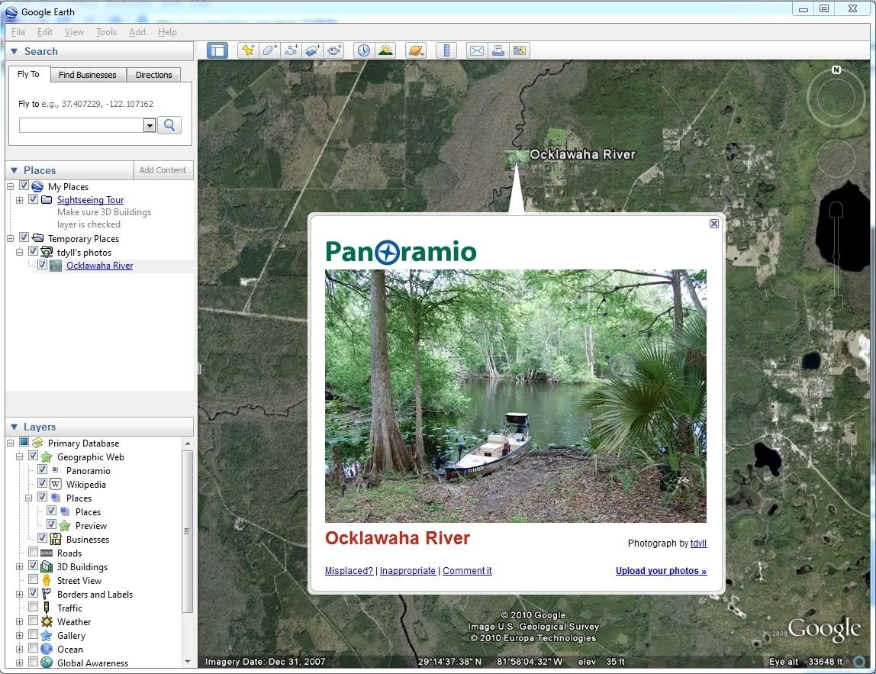Collapse the Geographic Web layer group
This screenshot has height=674, width=876.
tap(20, 457)
